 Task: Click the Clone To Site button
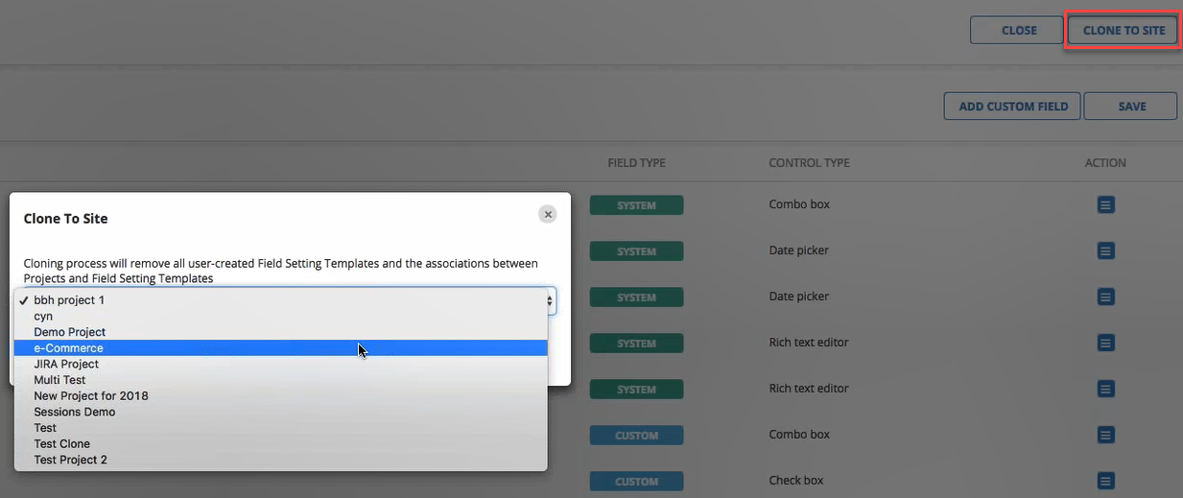(x=1124, y=31)
